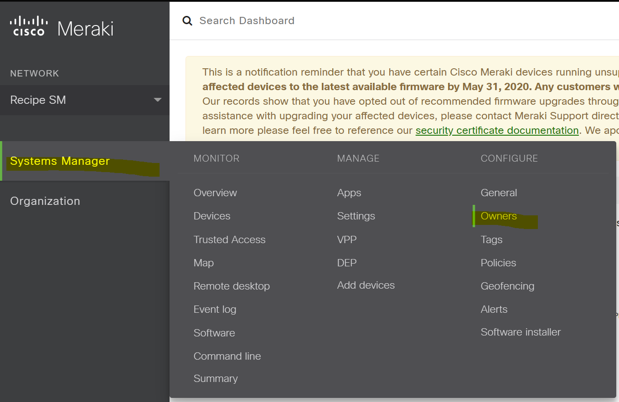The height and width of the screenshot is (402, 619).
Task: Click the MONITOR column heading
Action: [217, 158]
